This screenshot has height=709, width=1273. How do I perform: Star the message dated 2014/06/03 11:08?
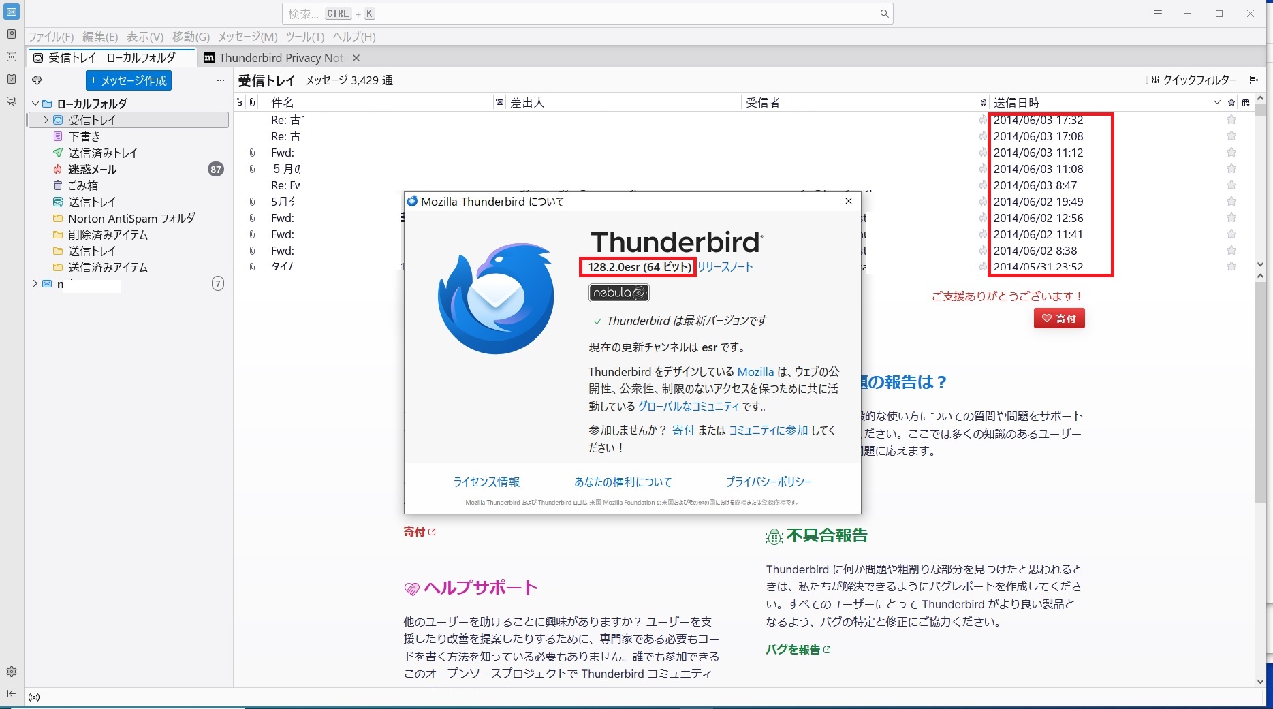click(1231, 169)
